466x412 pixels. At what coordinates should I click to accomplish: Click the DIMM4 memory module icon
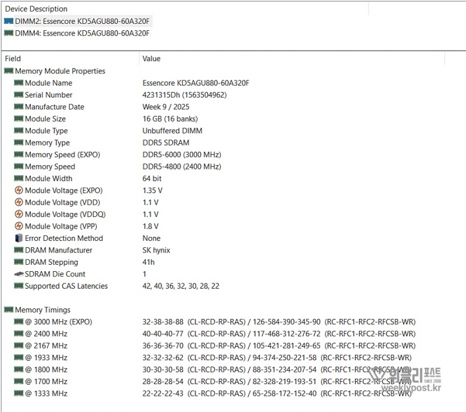[x=9, y=33]
